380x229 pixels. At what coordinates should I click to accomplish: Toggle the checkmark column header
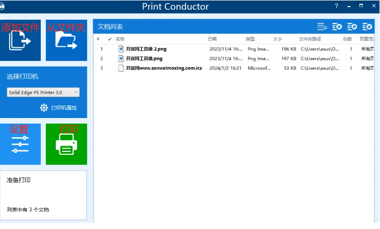pos(110,39)
